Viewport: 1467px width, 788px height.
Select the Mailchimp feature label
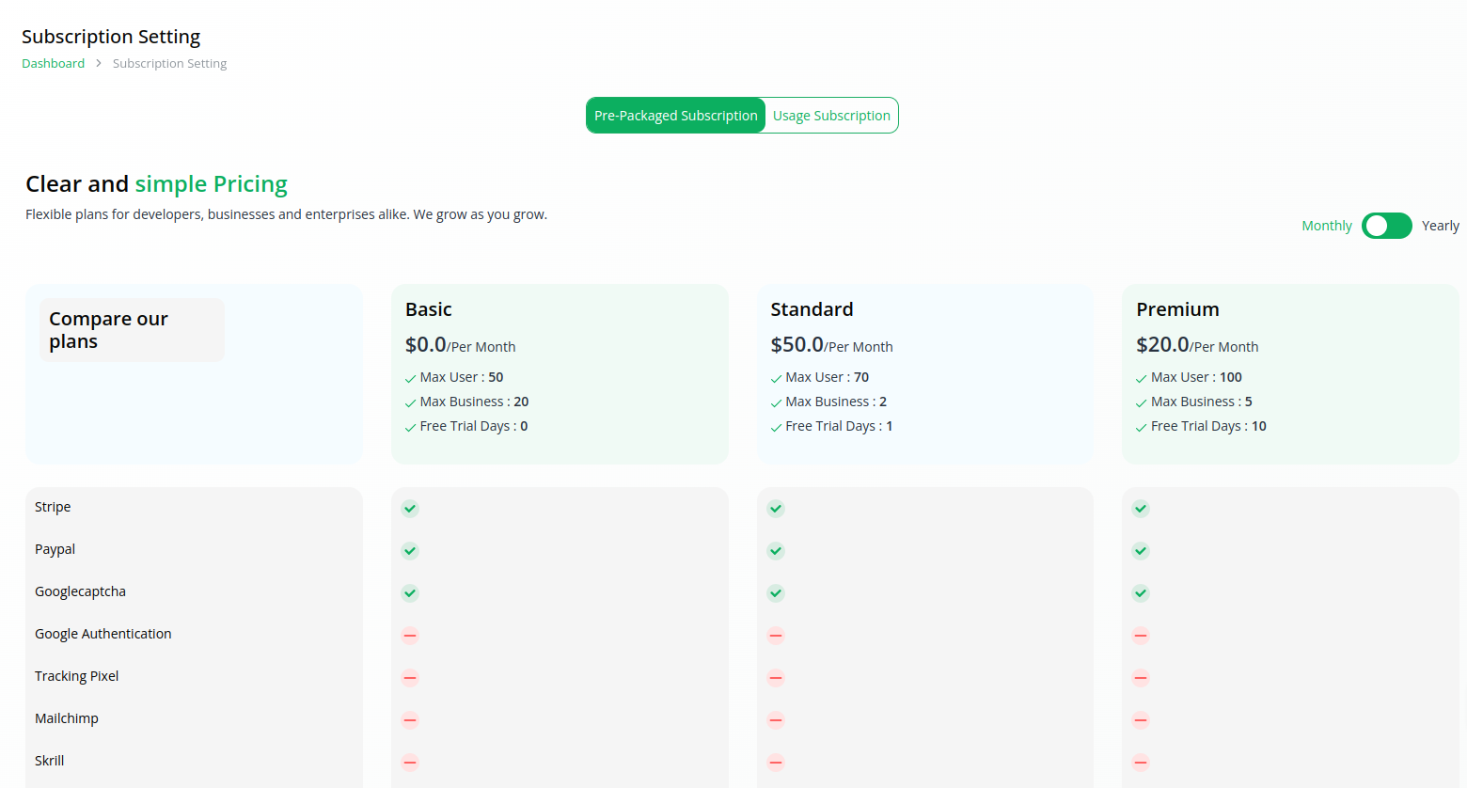click(67, 718)
